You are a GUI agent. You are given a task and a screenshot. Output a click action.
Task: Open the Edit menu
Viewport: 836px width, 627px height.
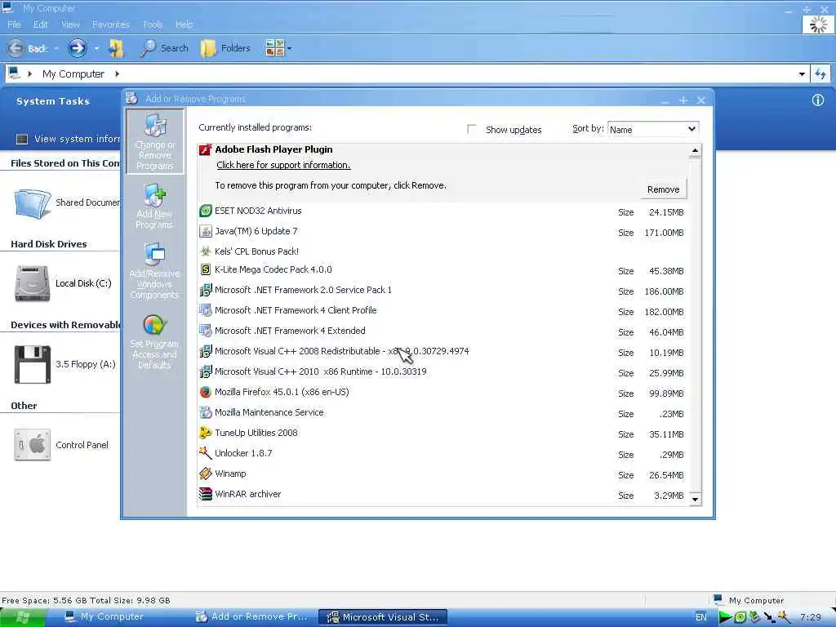pos(41,24)
